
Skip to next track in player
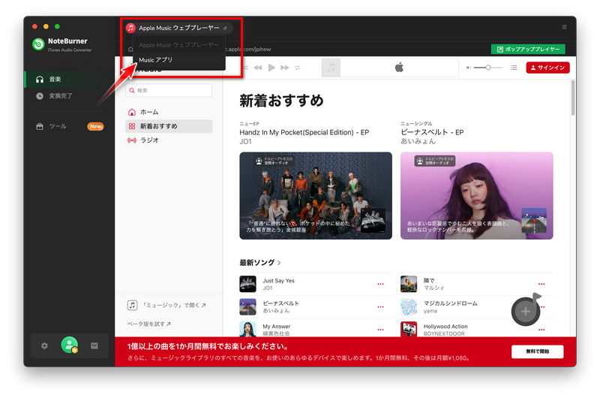[285, 68]
